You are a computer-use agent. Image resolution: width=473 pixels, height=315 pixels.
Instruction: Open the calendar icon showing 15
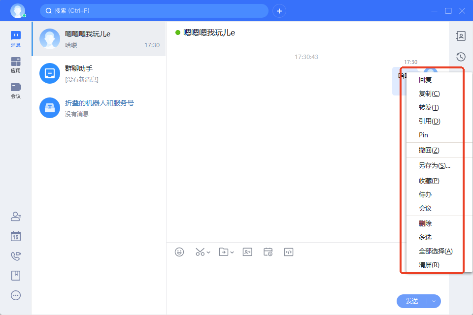click(x=16, y=236)
